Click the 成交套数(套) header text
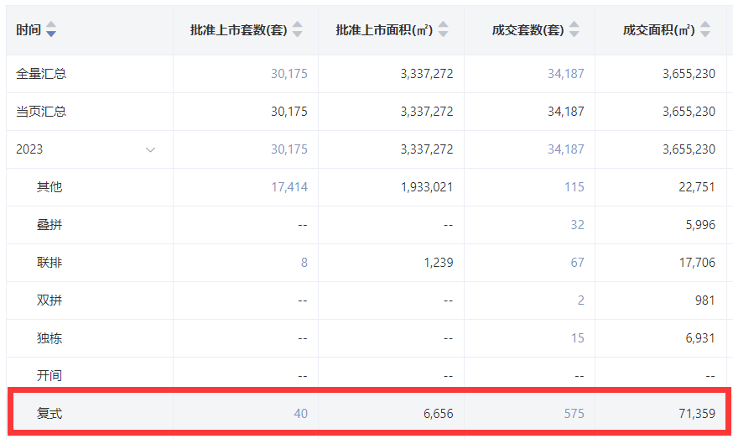 (x=528, y=30)
